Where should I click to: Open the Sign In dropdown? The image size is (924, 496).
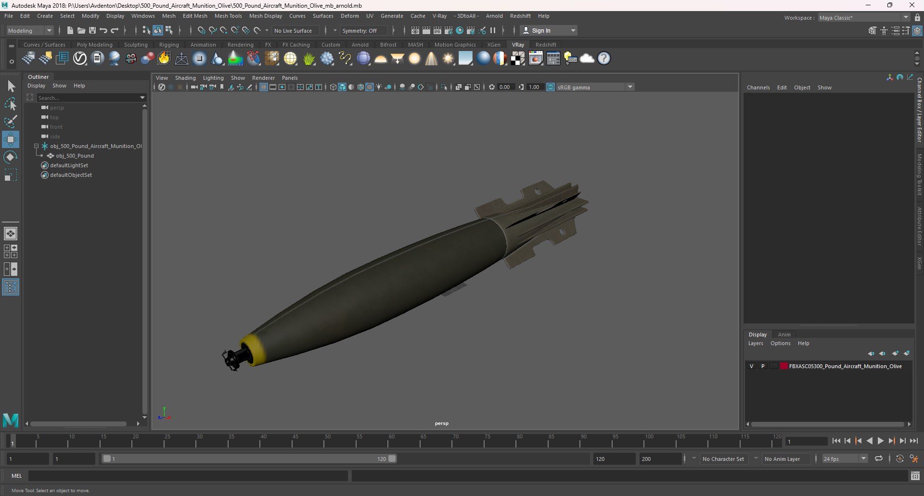point(549,30)
